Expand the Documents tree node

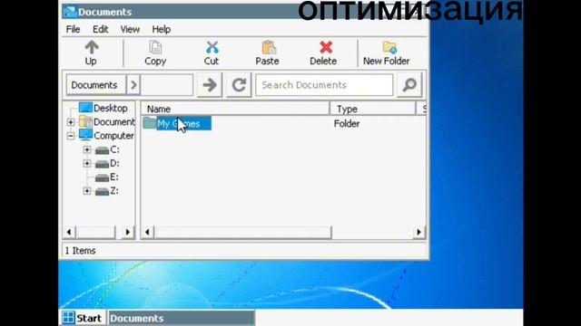coord(71,122)
